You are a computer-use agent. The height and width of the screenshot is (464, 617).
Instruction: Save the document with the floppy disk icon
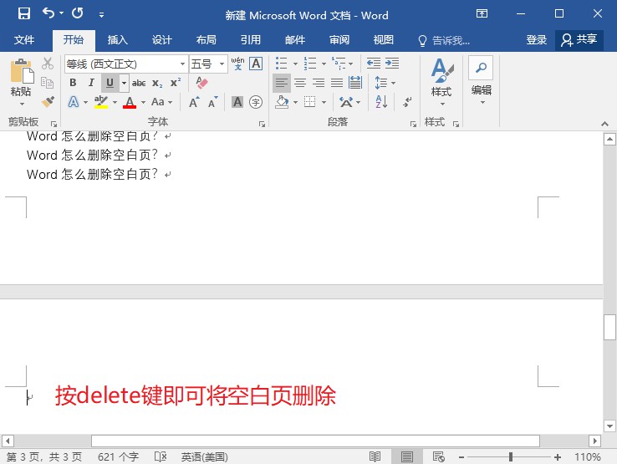[23, 13]
